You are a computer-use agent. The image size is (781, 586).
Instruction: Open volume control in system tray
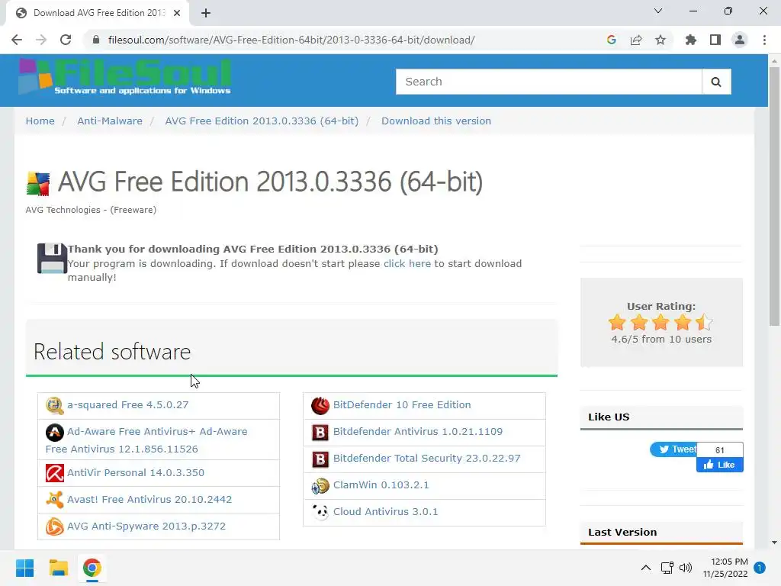pyautogui.click(x=686, y=568)
